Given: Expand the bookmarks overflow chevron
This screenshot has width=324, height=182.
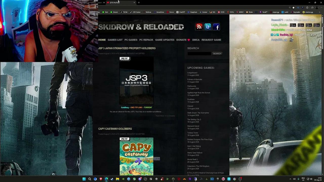Looking at the screenshot, I should 319,12.
